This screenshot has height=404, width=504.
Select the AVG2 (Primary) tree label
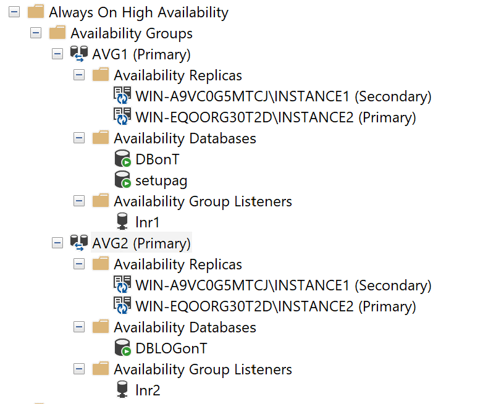(141, 243)
